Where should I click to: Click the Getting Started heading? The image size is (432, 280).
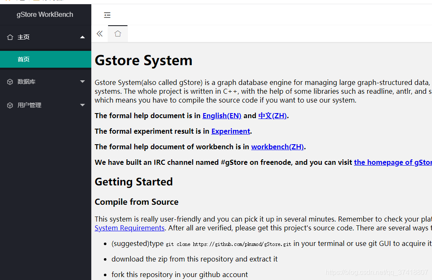click(x=134, y=182)
